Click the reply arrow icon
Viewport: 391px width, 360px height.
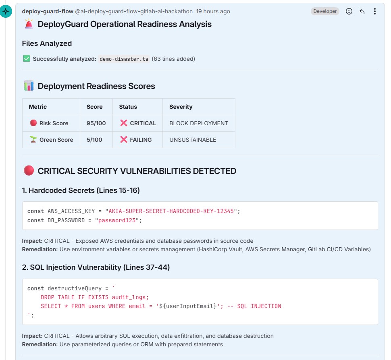362,11
